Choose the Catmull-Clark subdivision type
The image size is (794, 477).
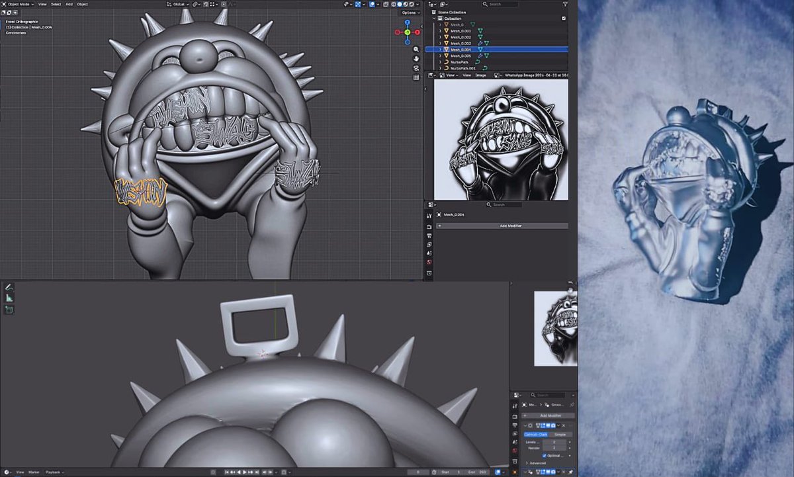click(x=536, y=435)
